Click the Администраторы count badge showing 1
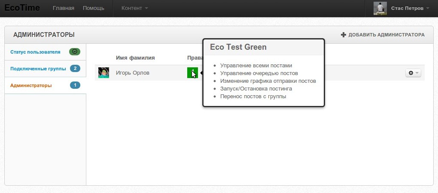This screenshot has width=438, height=193. [75, 85]
